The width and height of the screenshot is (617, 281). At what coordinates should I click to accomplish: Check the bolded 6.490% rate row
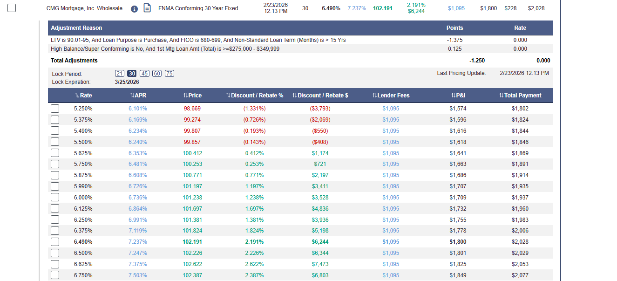pyautogui.click(x=55, y=242)
